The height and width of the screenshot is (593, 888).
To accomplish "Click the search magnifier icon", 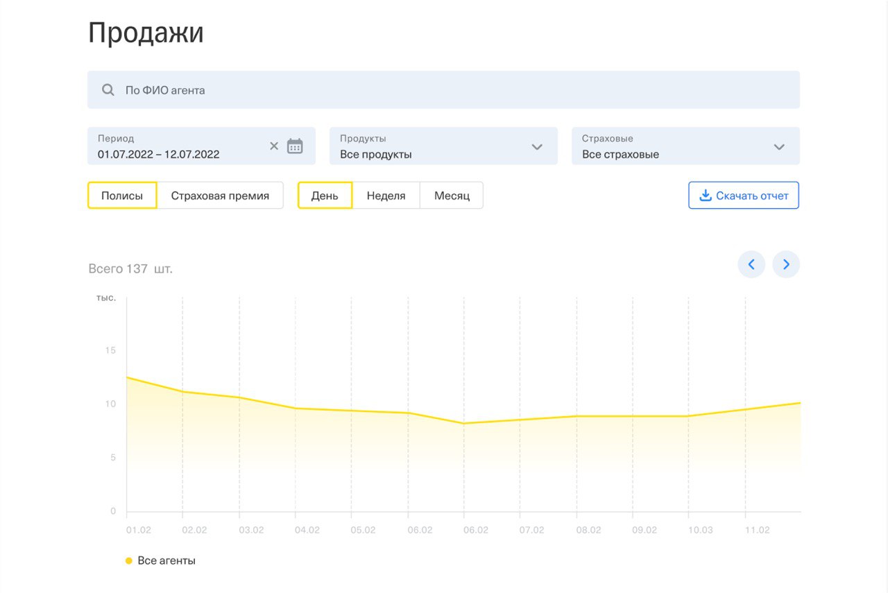I will click(x=108, y=90).
